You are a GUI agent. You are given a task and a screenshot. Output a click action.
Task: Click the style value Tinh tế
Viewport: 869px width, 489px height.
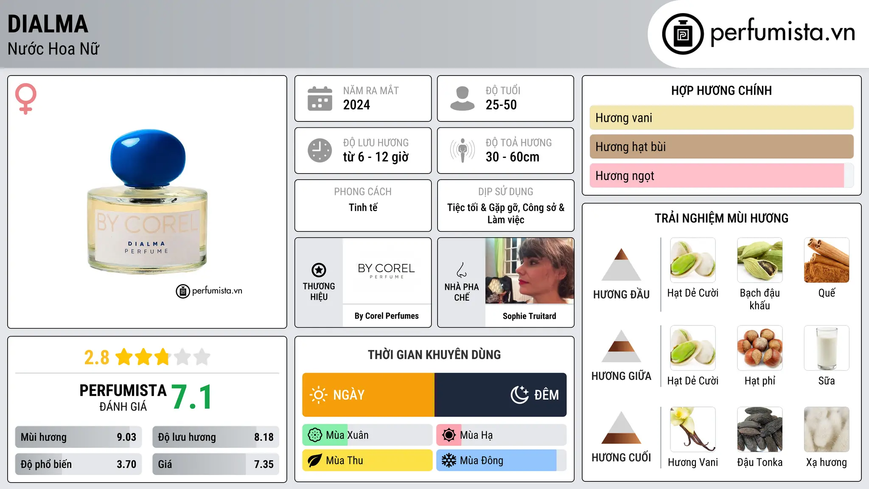pyautogui.click(x=363, y=208)
